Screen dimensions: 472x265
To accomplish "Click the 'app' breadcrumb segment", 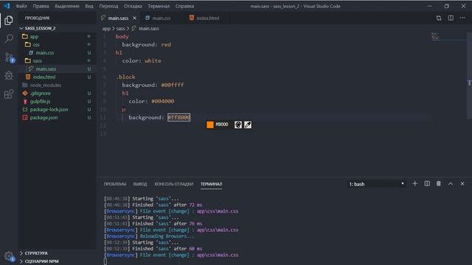I will (106, 29).
